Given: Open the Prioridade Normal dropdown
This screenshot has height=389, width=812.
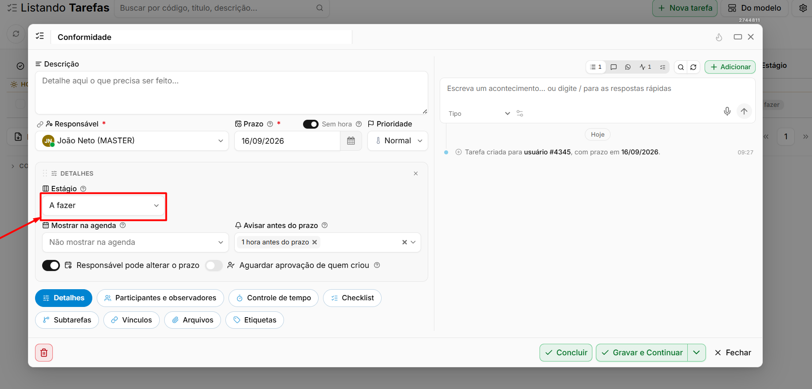Looking at the screenshot, I should click(x=398, y=141).
